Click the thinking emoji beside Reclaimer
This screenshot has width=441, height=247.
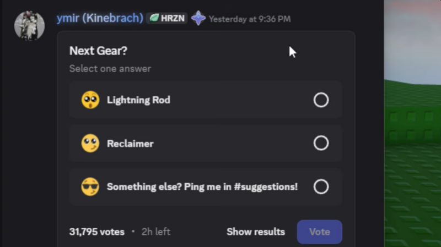pyautogui.click(x=90, y=144)
